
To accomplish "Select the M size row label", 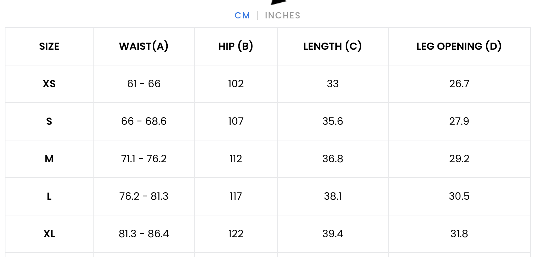I will click(49, 159).
